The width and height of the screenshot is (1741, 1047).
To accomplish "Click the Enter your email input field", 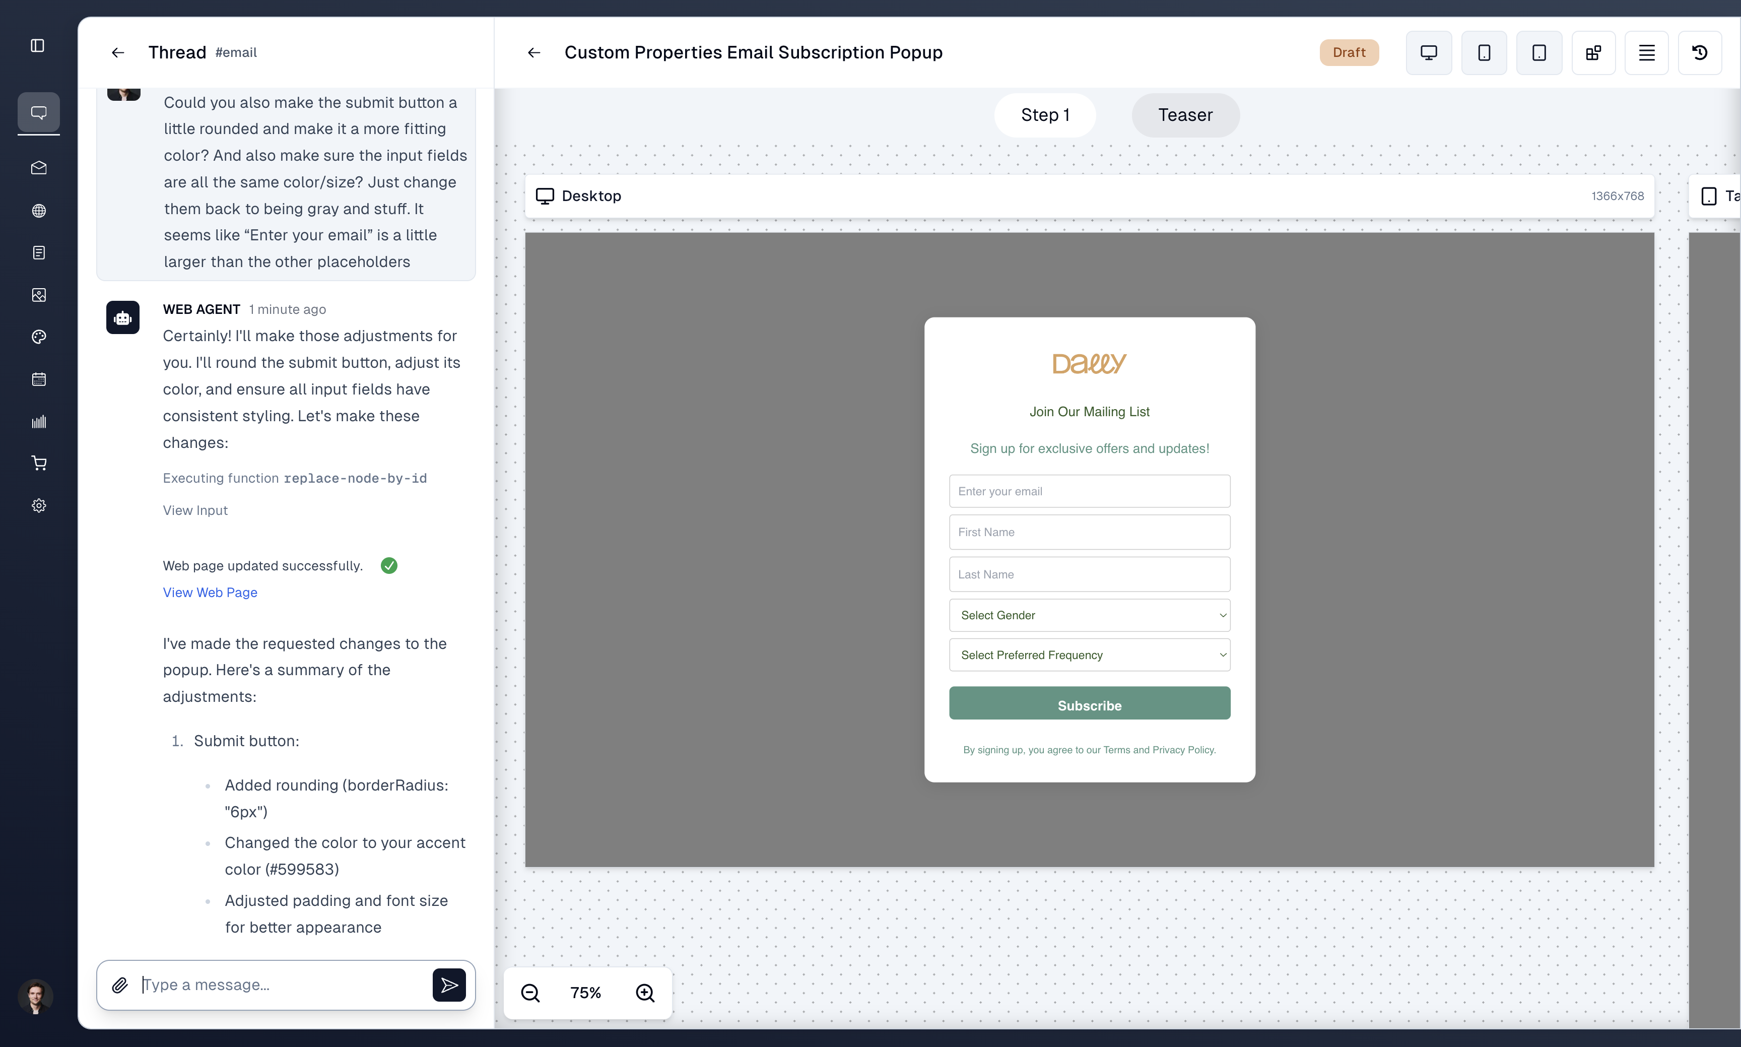I will (1089, 490).
